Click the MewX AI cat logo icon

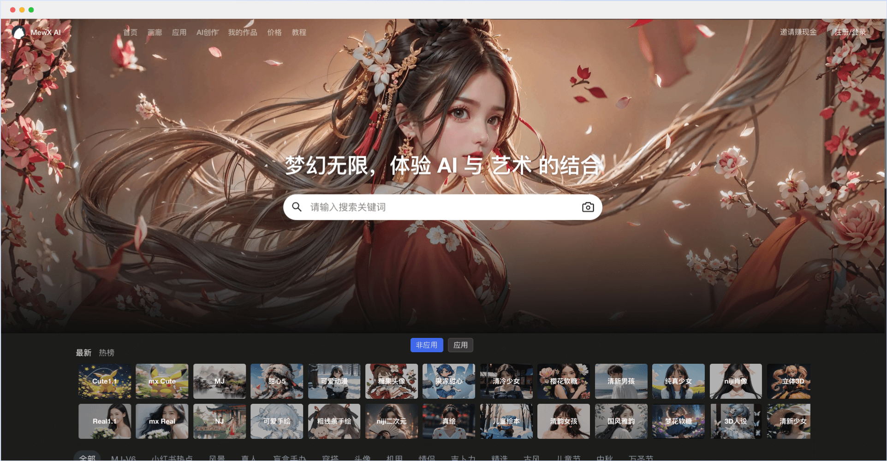coord(19,32)
